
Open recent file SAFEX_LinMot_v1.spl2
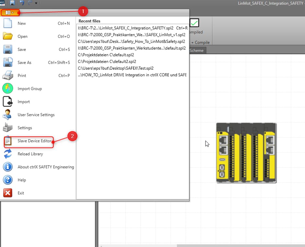pyautogui.click(x=132, y=35)
